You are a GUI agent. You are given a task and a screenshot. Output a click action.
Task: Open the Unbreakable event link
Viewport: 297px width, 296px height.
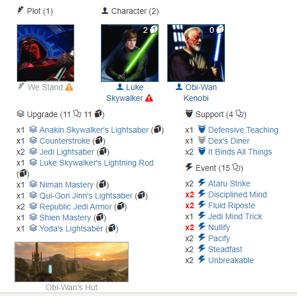point(231,260)
